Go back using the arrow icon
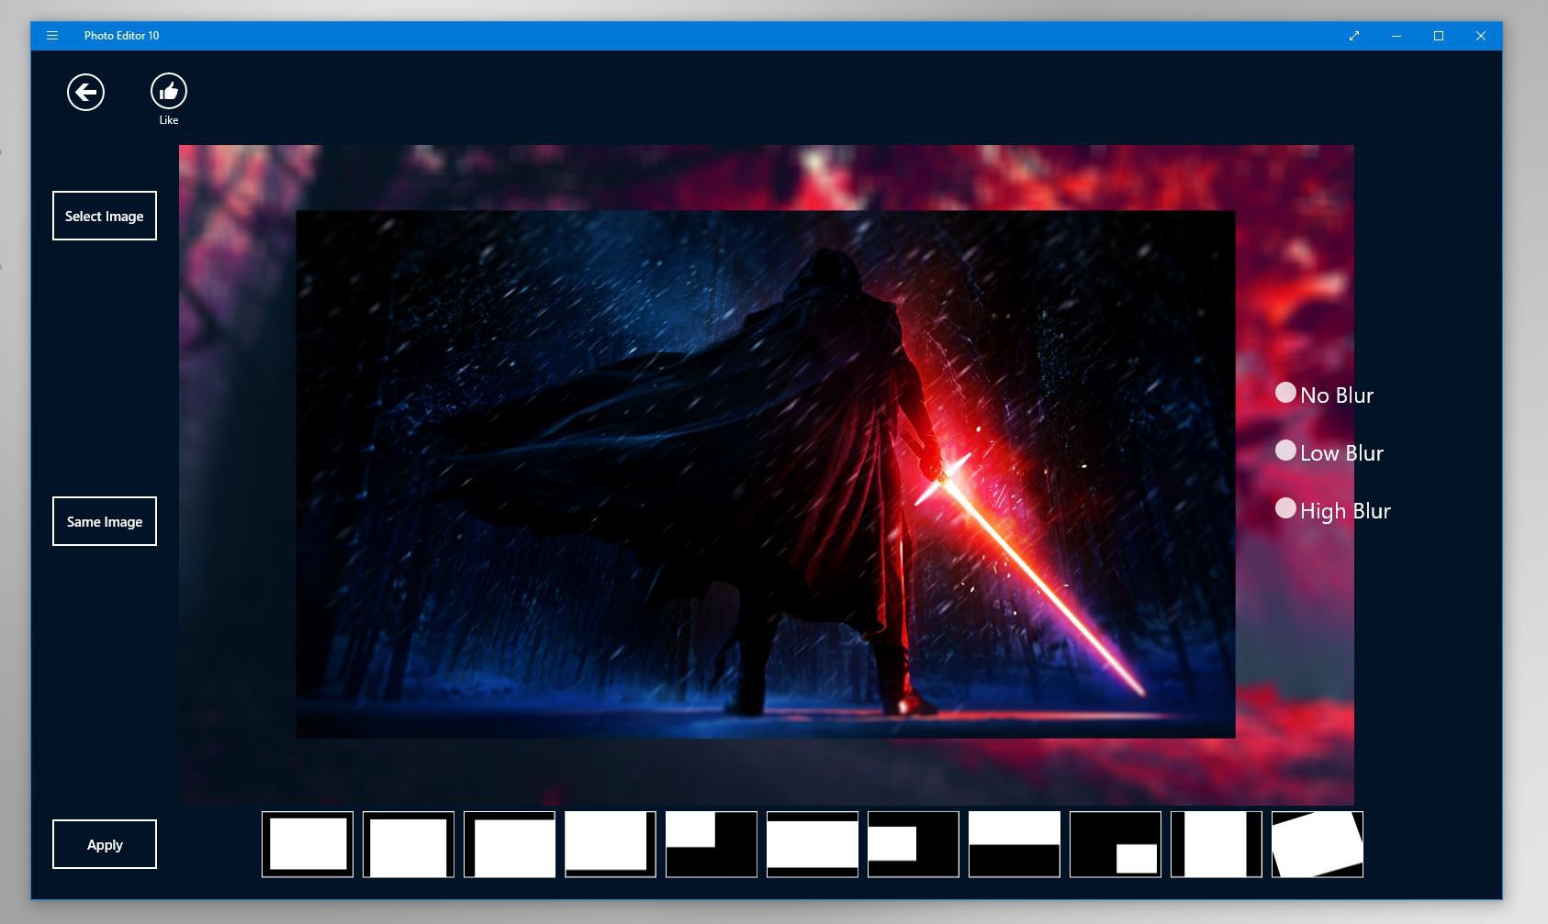 pos(85,92)
